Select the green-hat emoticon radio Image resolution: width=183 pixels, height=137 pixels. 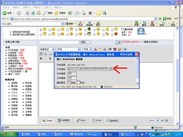[x=85, y=30]
